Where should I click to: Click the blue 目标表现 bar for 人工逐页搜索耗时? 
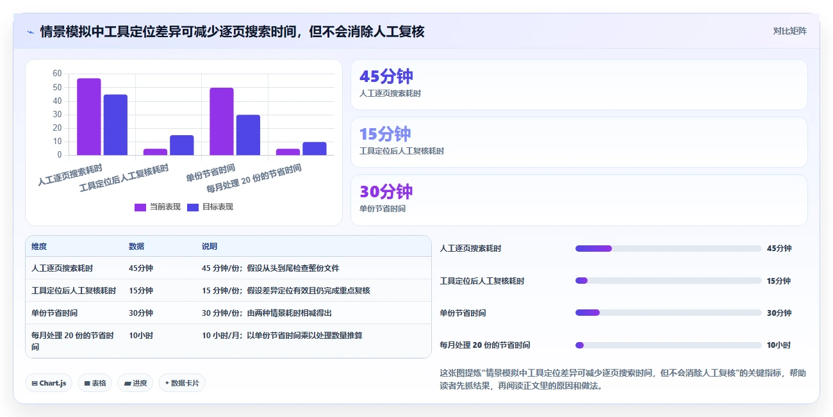[115, 125]
